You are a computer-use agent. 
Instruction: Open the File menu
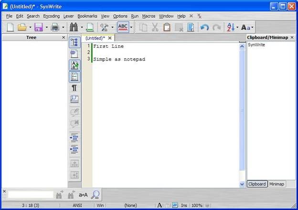tap(9, 16)
